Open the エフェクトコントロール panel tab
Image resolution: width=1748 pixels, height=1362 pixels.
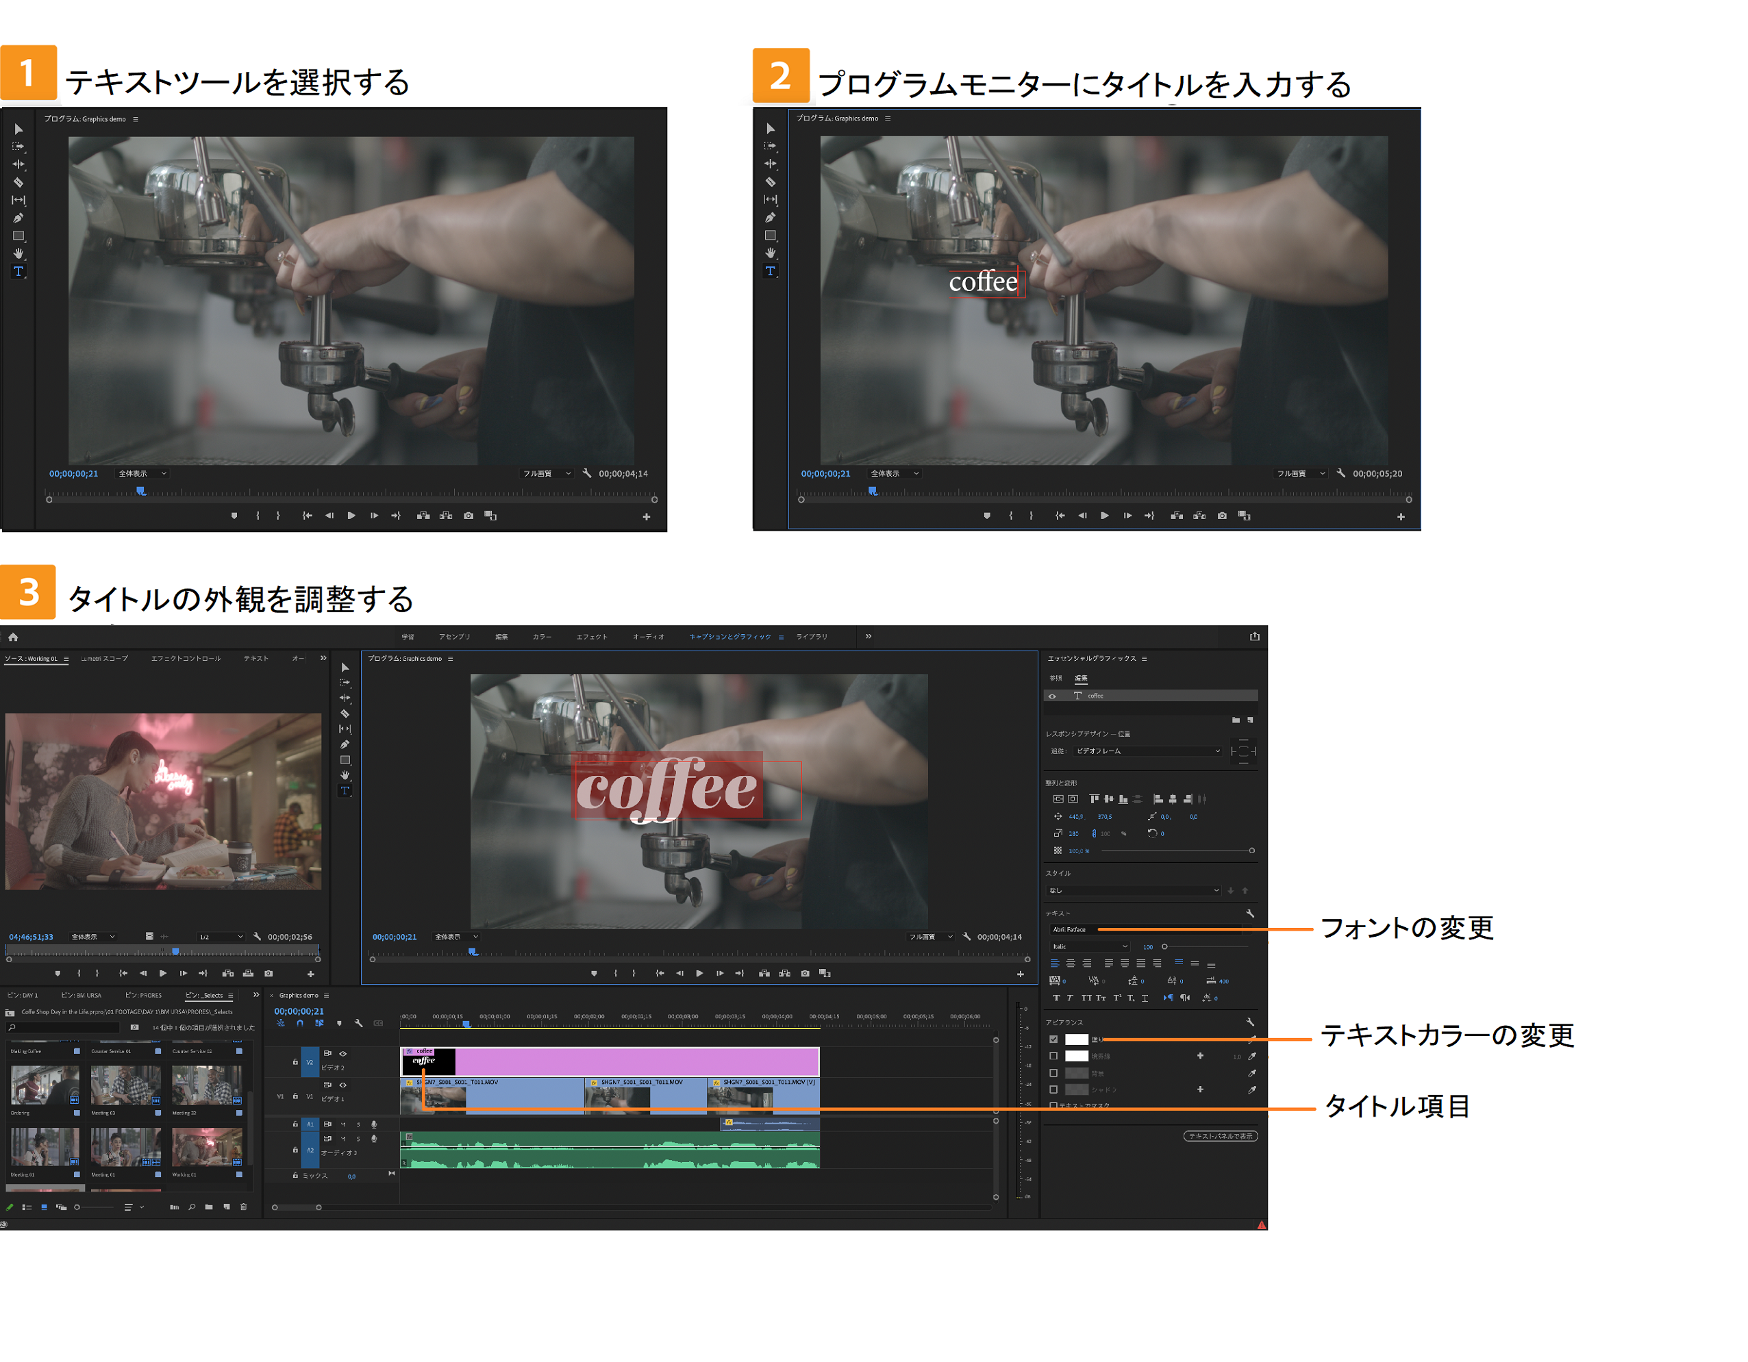(x=186, y=659)
